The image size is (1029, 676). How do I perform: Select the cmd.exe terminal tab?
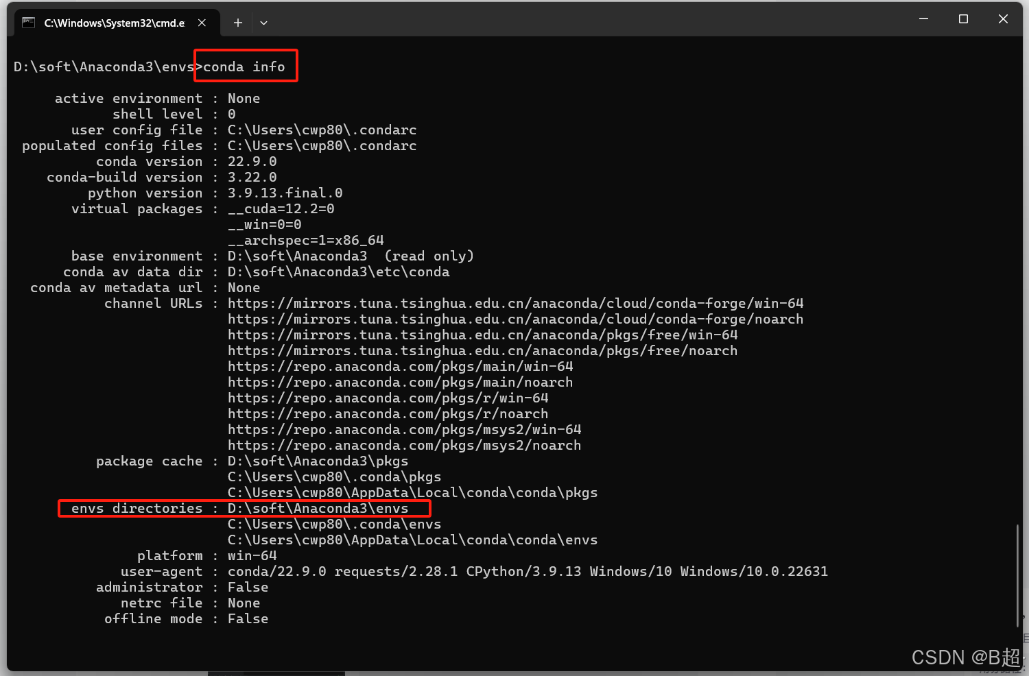(x=117, y=23)
